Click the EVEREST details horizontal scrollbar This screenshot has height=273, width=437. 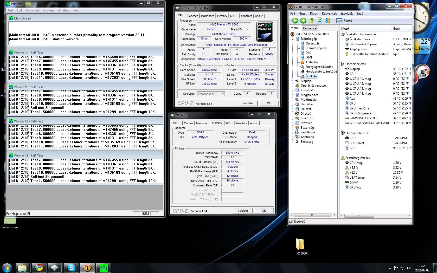pos(376,216)
